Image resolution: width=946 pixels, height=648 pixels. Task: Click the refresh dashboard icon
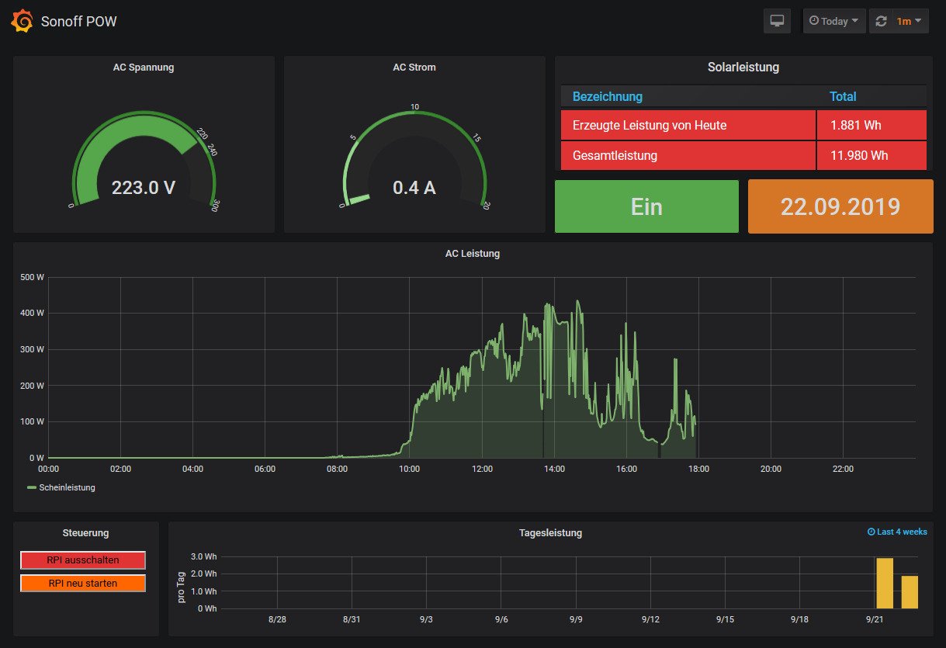tap(881, 21)
